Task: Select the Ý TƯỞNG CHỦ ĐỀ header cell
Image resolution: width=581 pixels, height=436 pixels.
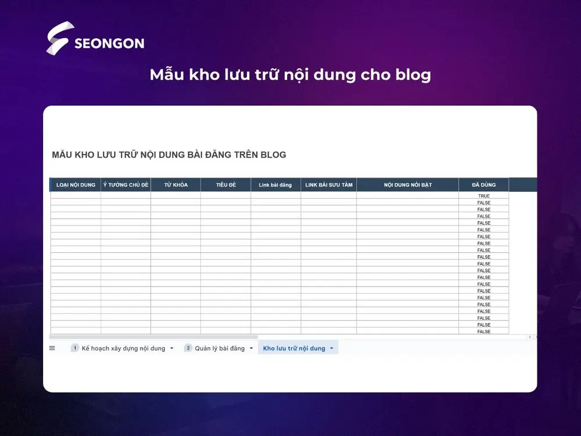Action: point(125,185)
